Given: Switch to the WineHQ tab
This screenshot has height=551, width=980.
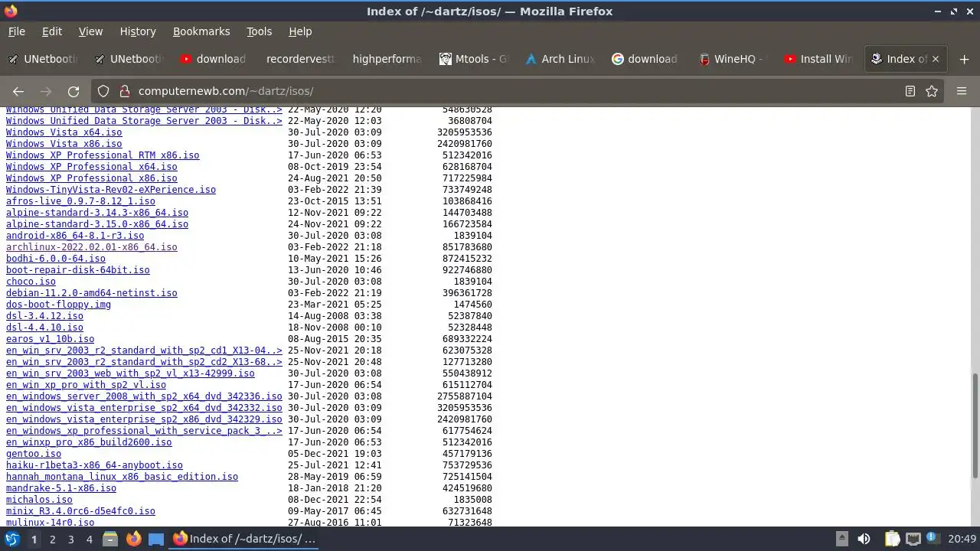Looking at the screenshot, I should coord(732,59).
